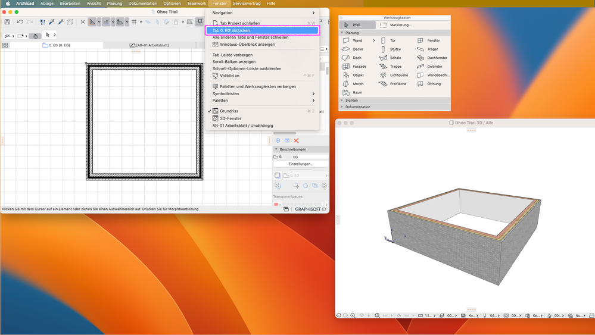Select Windows-Überblick anzeigen
This screenshot has height=335, width=595.
click(262, 45)
